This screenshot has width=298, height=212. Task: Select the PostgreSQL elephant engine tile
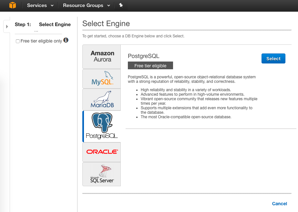(102, 126)
